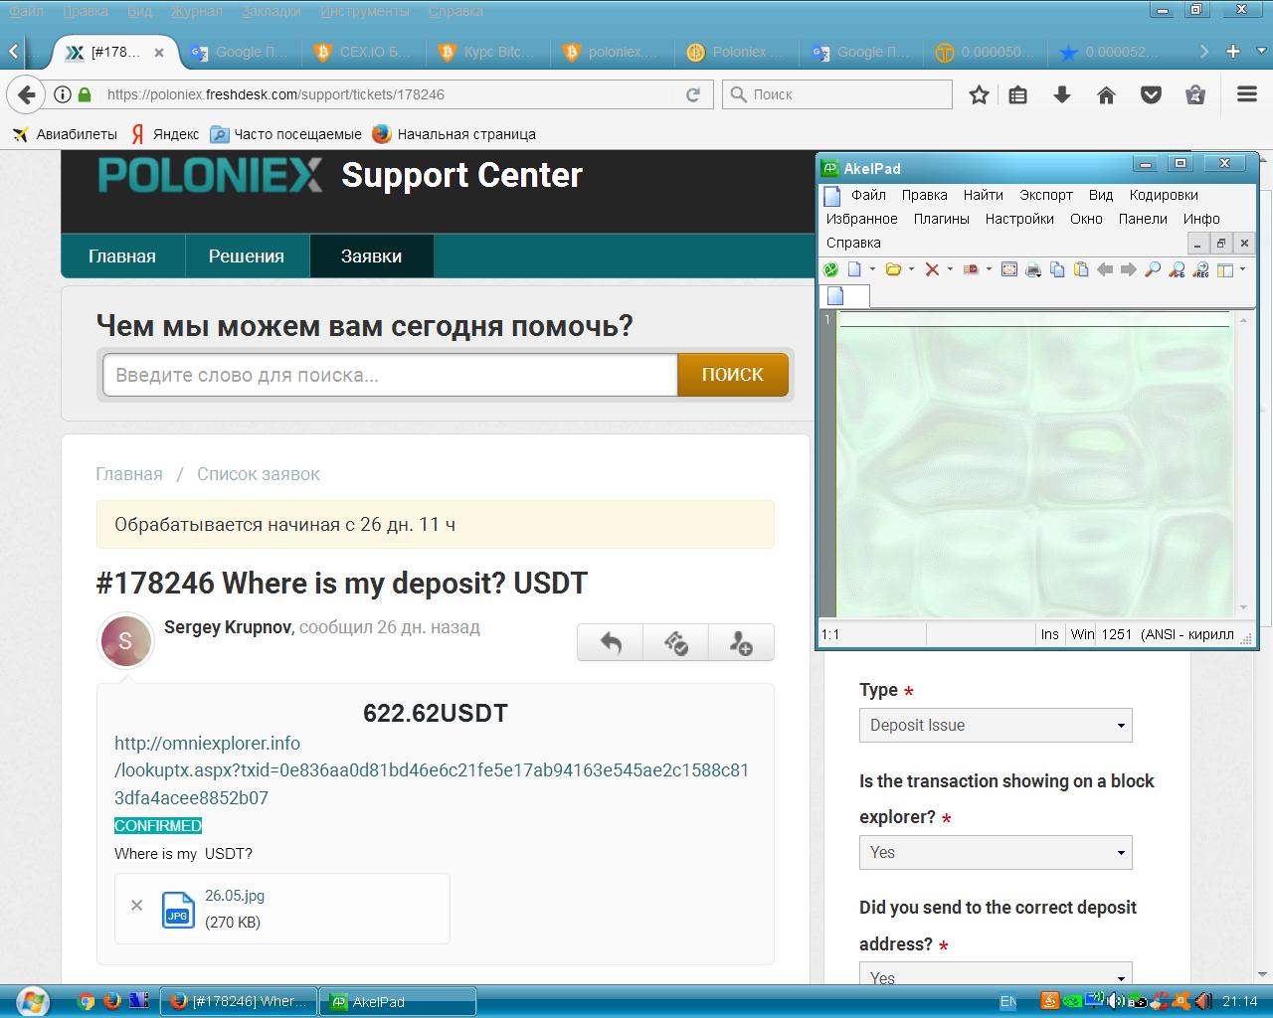1273x1018 pixels.
Task: Expand the arrow beside AkelPad open folder icon
Action: (x=911, y=269)
